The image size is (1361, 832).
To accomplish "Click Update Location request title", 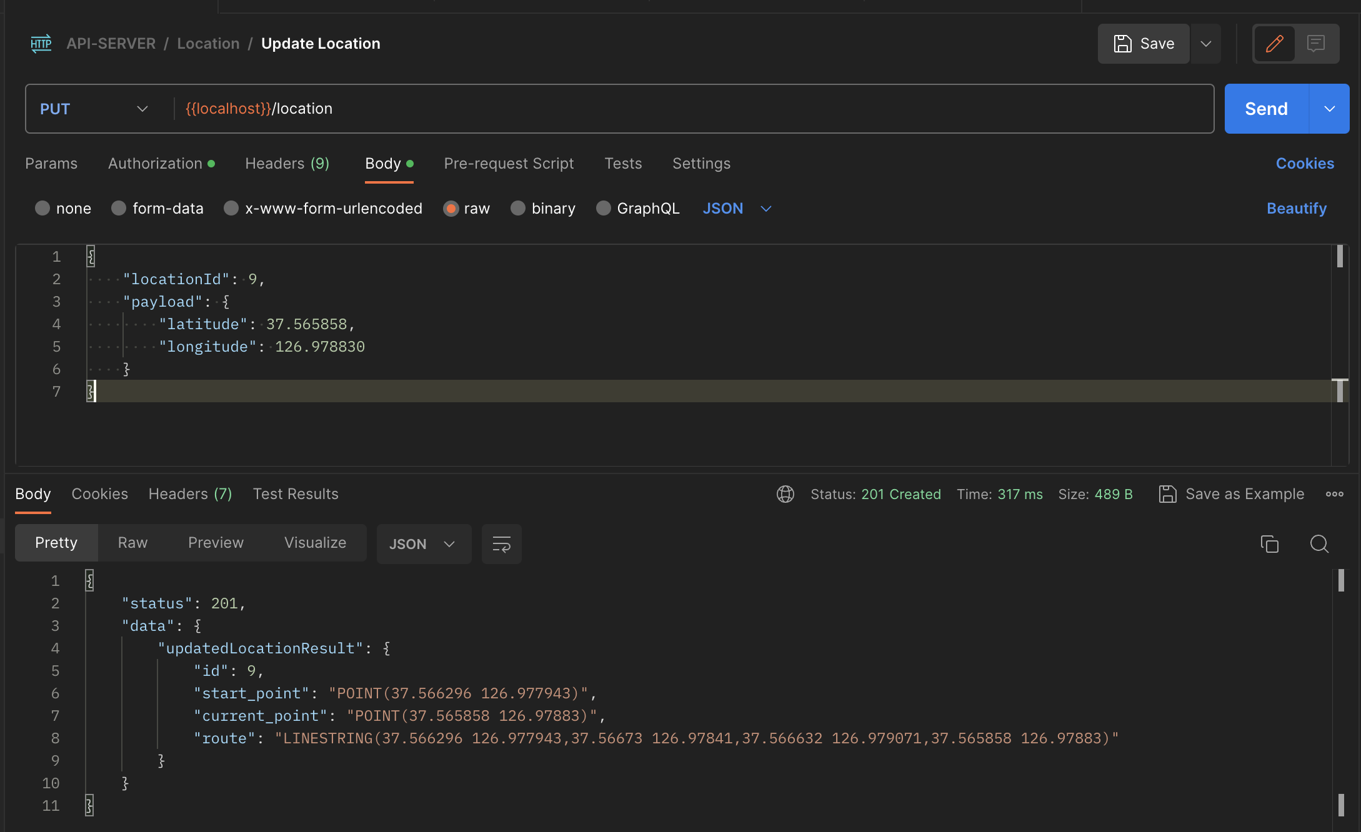I will [321, 44].
